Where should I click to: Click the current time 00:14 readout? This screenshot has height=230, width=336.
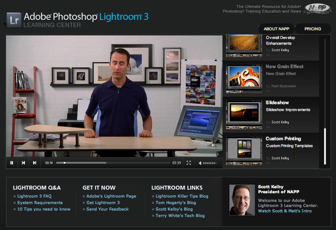pos(49,163)
